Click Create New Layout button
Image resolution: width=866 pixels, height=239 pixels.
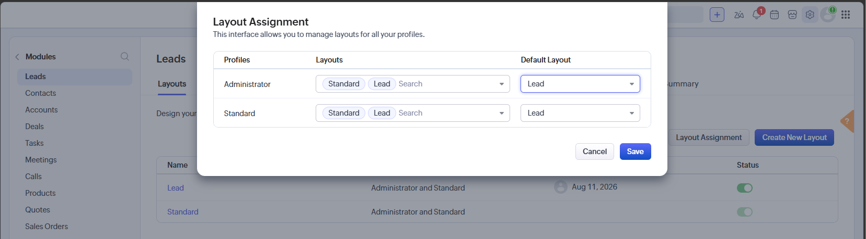794,137
